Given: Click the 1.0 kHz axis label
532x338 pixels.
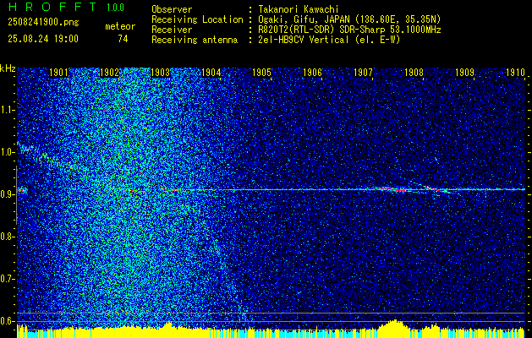Looking at the screenshot, I should (x=7, y=152).
